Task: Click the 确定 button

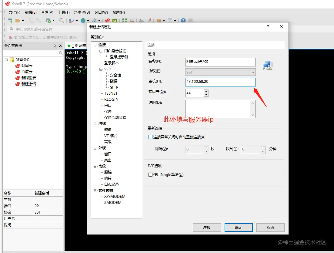Action: [239, 228]
